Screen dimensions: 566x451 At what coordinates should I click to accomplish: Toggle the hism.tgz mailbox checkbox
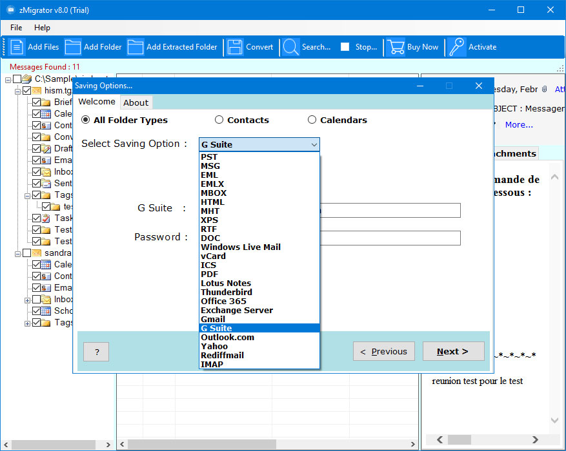pos(26,90)
